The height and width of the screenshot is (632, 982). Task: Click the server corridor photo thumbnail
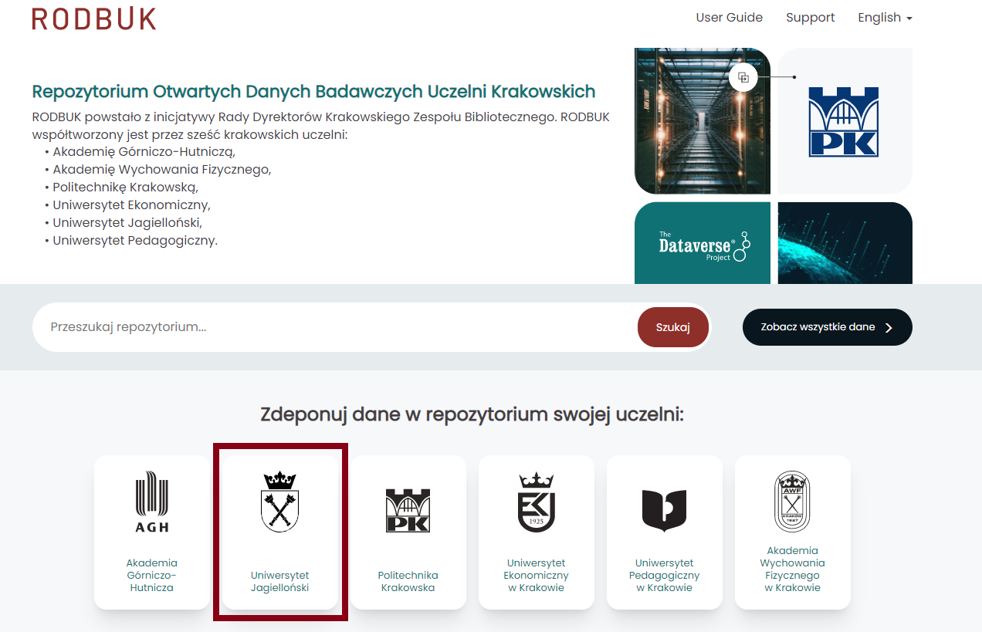(x=703, y=120)
